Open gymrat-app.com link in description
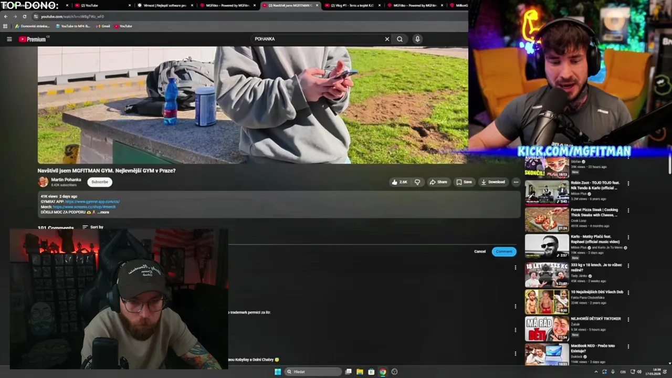672x378 pixels. click(x=92, y=202)
